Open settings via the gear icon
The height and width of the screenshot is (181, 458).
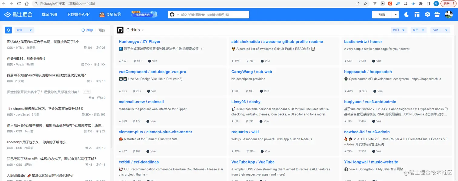pos(427,14)
